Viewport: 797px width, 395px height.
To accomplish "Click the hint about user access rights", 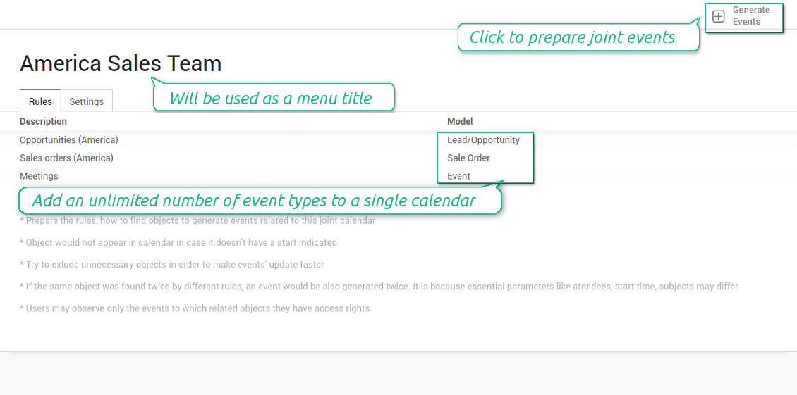I will point(195,308).
